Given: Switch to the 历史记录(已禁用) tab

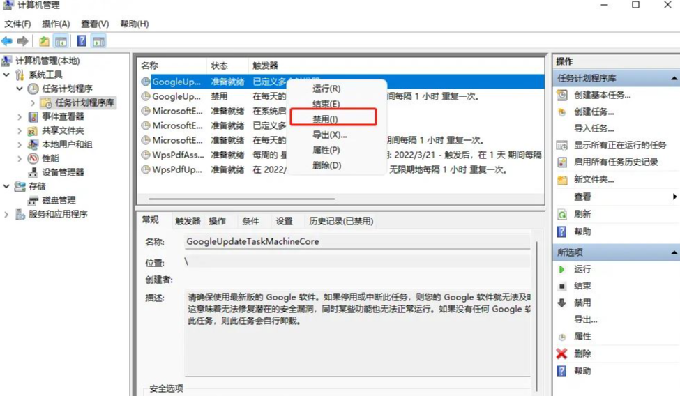Looking at the screenshot, I should (x=341, y=221).
